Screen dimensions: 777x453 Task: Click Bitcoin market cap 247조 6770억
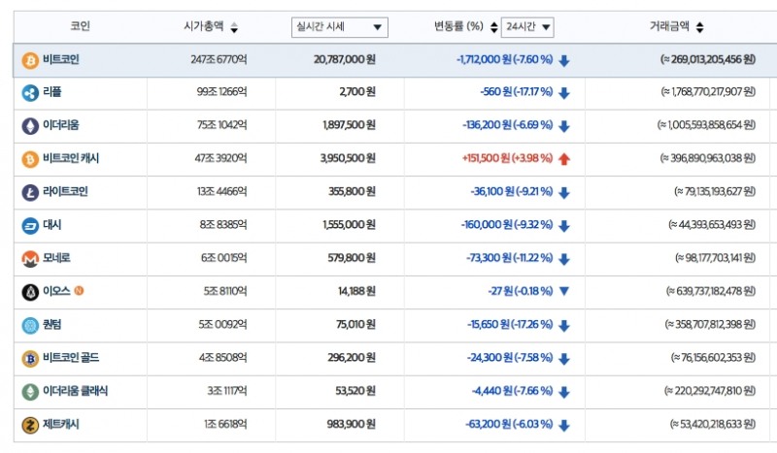coord(219,59)
